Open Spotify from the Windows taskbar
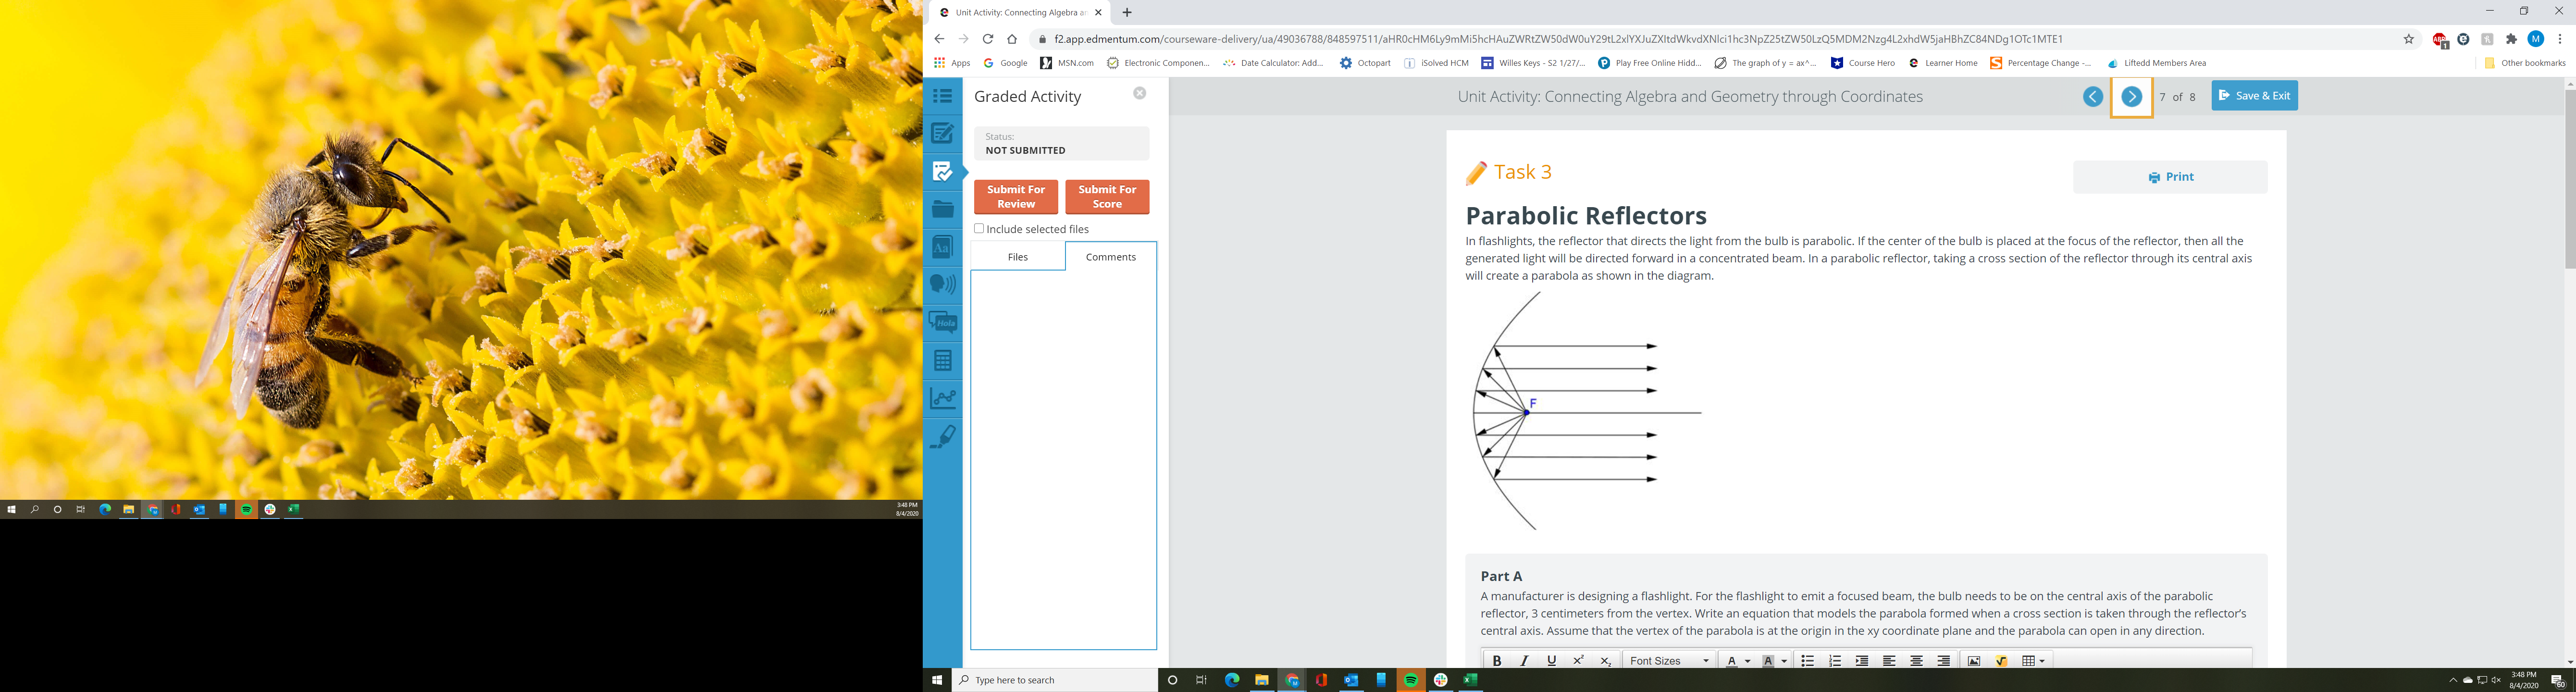Screen dimensions: 2576x692 [1411, 680]
